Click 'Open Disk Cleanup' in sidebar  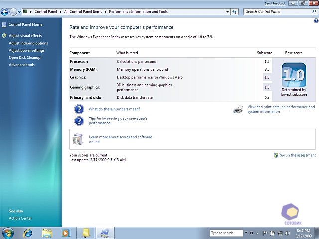24,57
